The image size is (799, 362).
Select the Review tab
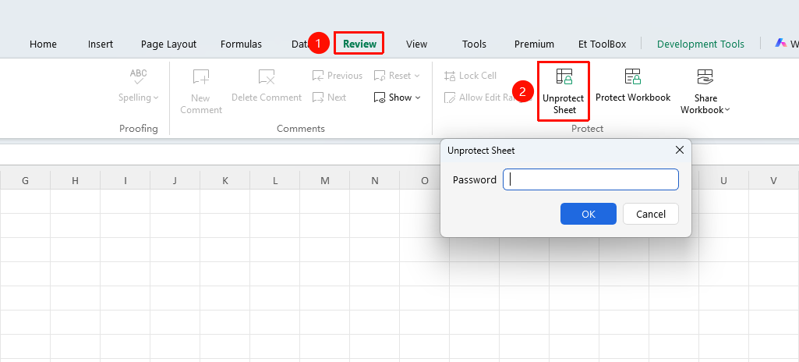pos(360,44)
